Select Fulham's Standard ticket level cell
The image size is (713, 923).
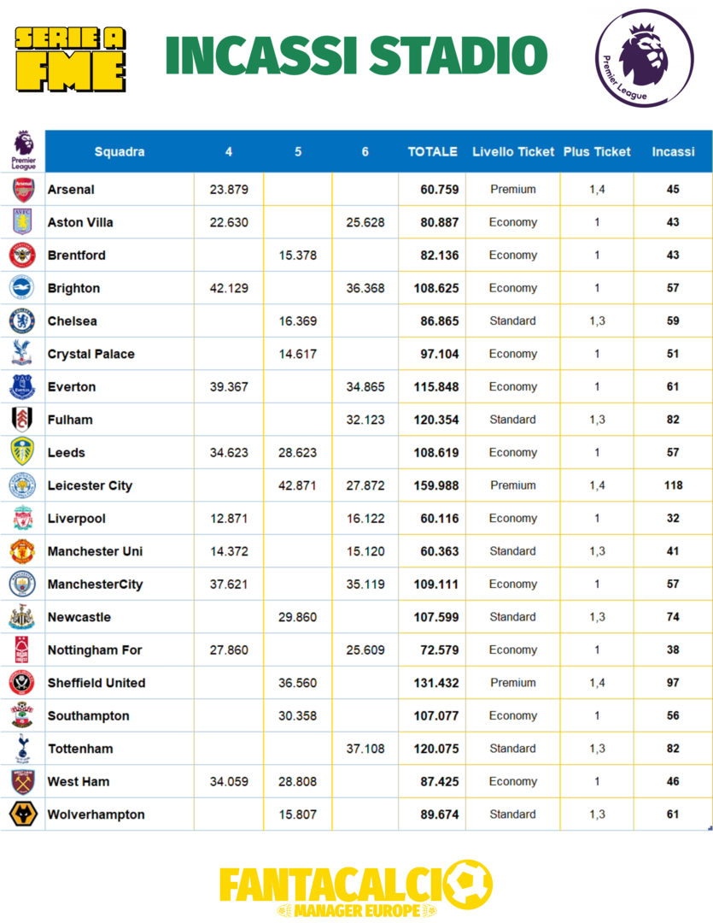513,420
